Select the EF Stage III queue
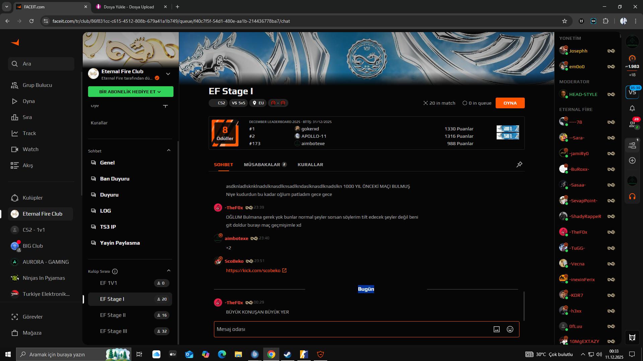 pos(130,331)
